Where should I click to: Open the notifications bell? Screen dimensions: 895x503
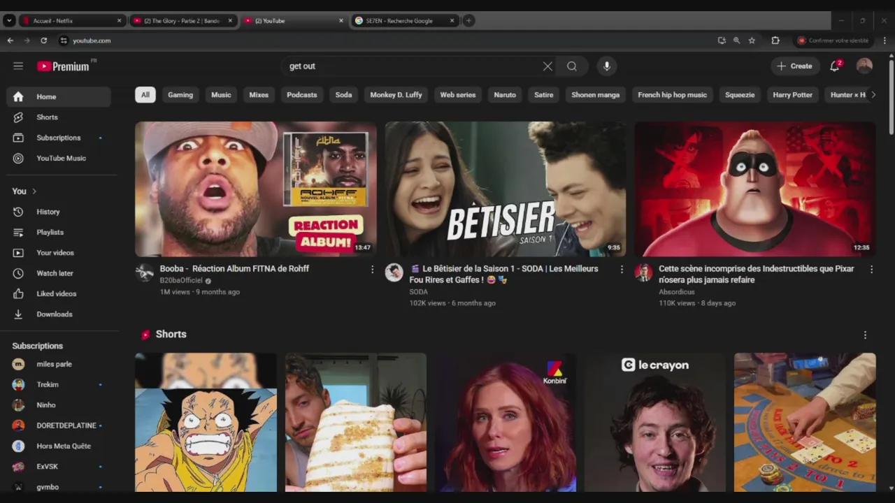(834, 66)
